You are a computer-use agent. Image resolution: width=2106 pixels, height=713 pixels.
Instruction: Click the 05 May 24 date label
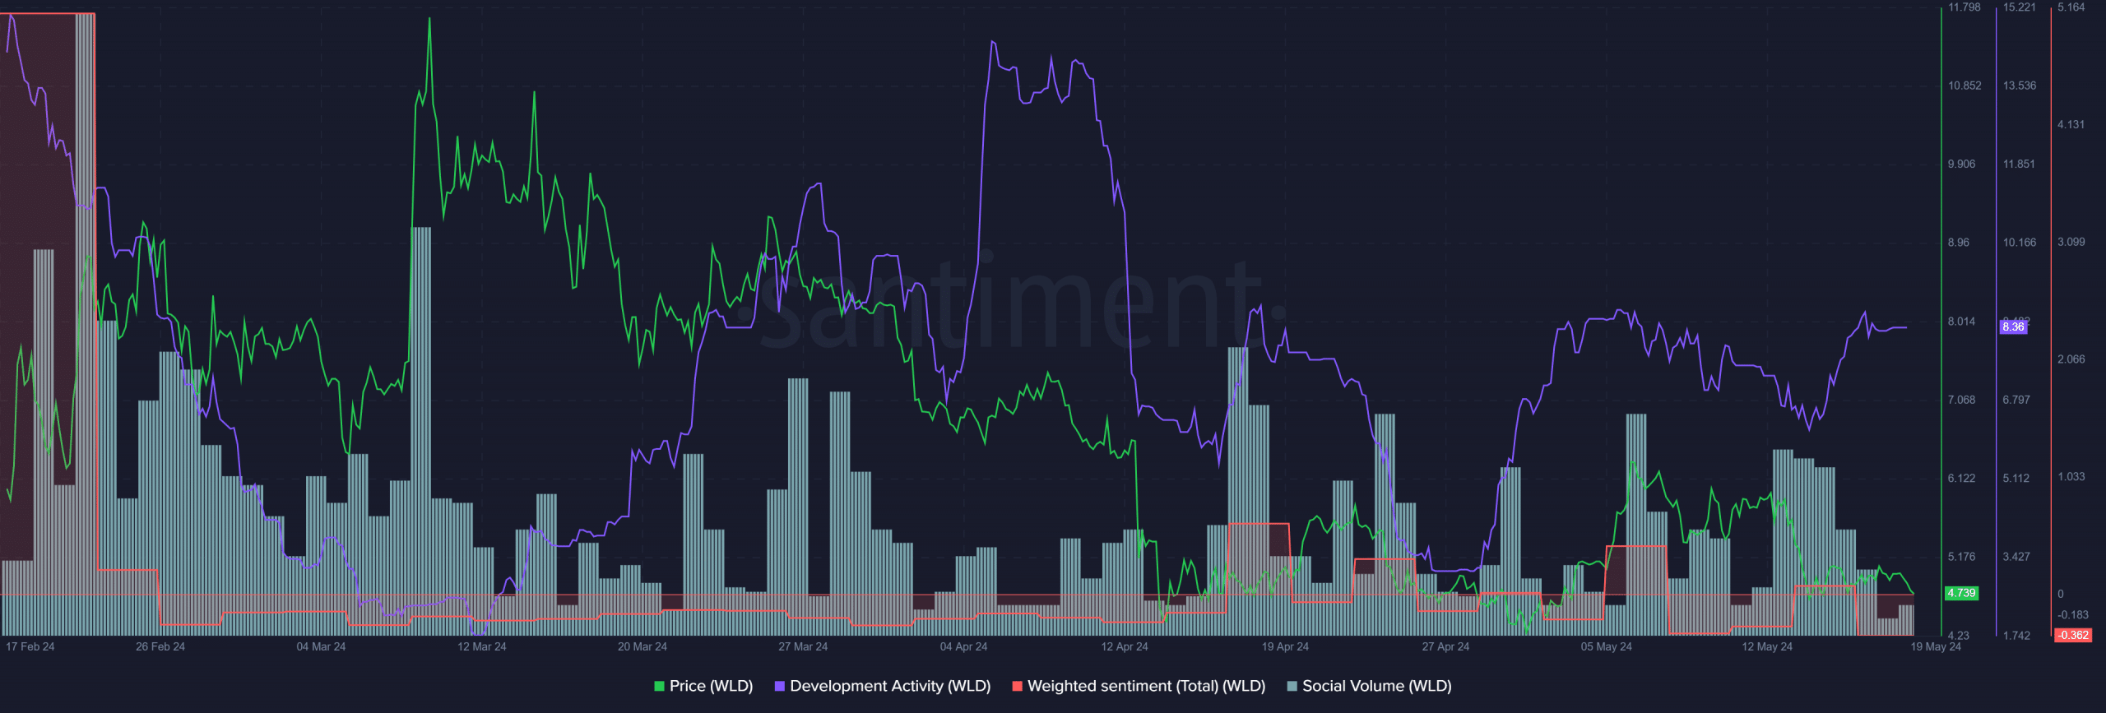point(1606,646)
